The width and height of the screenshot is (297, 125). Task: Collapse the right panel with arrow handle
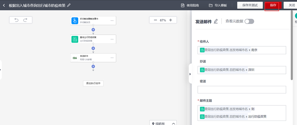(x=190, y=74)
